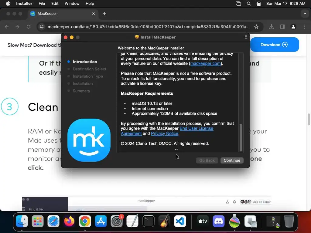Click the installer text scrollbar
Viewport: 311px width, 233px height.
241,137
